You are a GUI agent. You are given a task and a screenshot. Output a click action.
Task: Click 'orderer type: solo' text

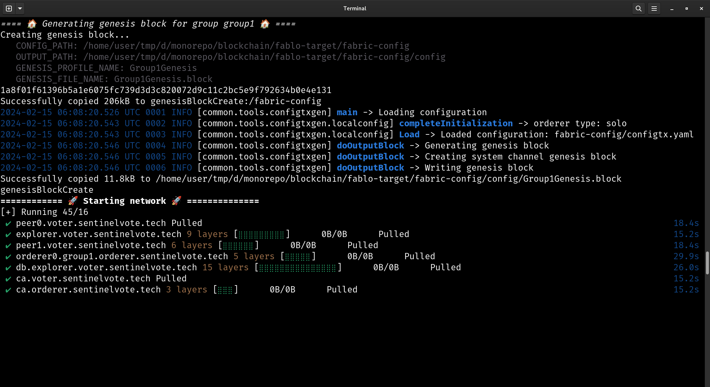(x=580, y=123)
